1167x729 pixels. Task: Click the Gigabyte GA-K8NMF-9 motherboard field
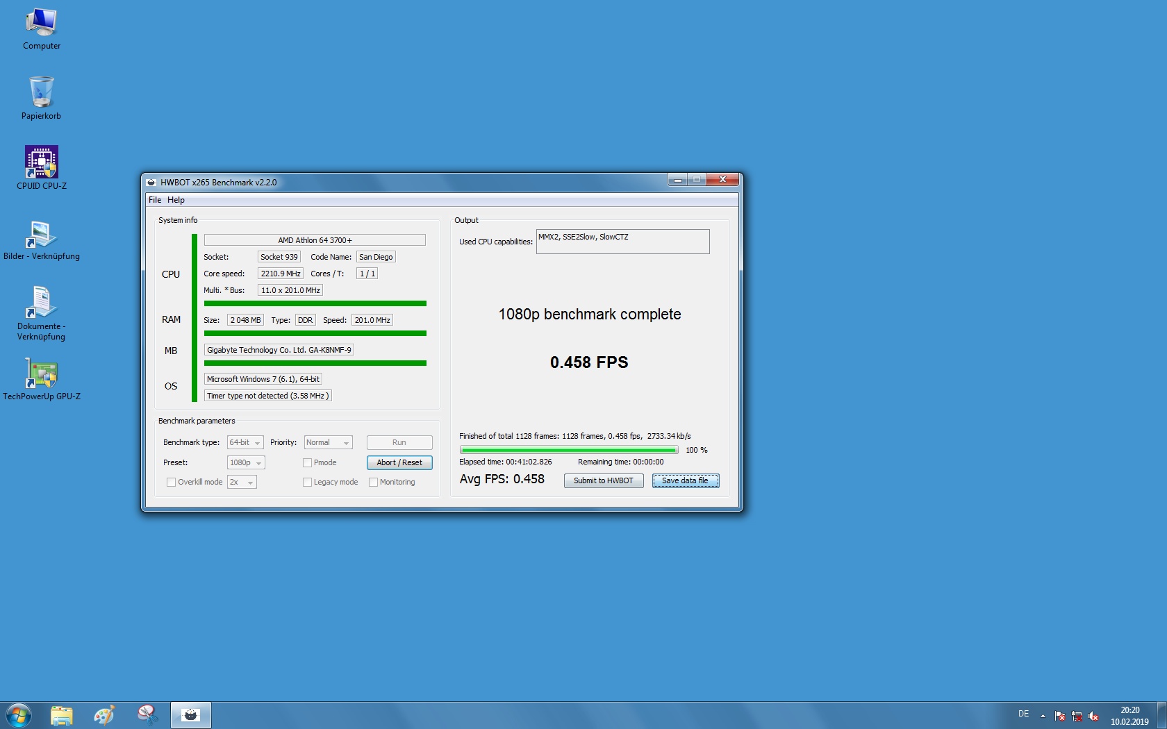click(x=279, y=350)
